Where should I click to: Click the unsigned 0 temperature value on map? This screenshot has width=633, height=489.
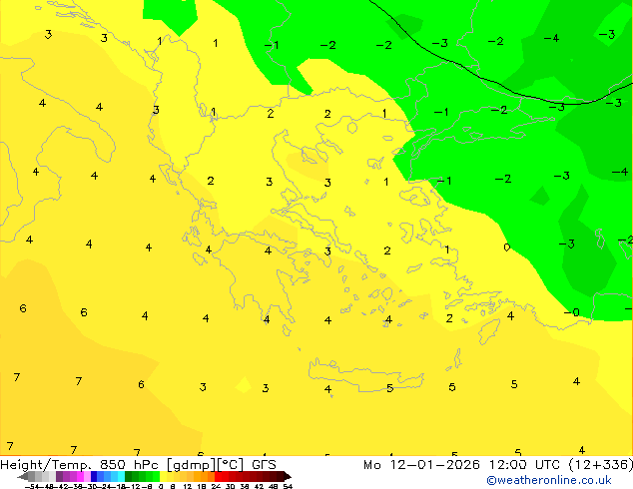coord(506,247)
